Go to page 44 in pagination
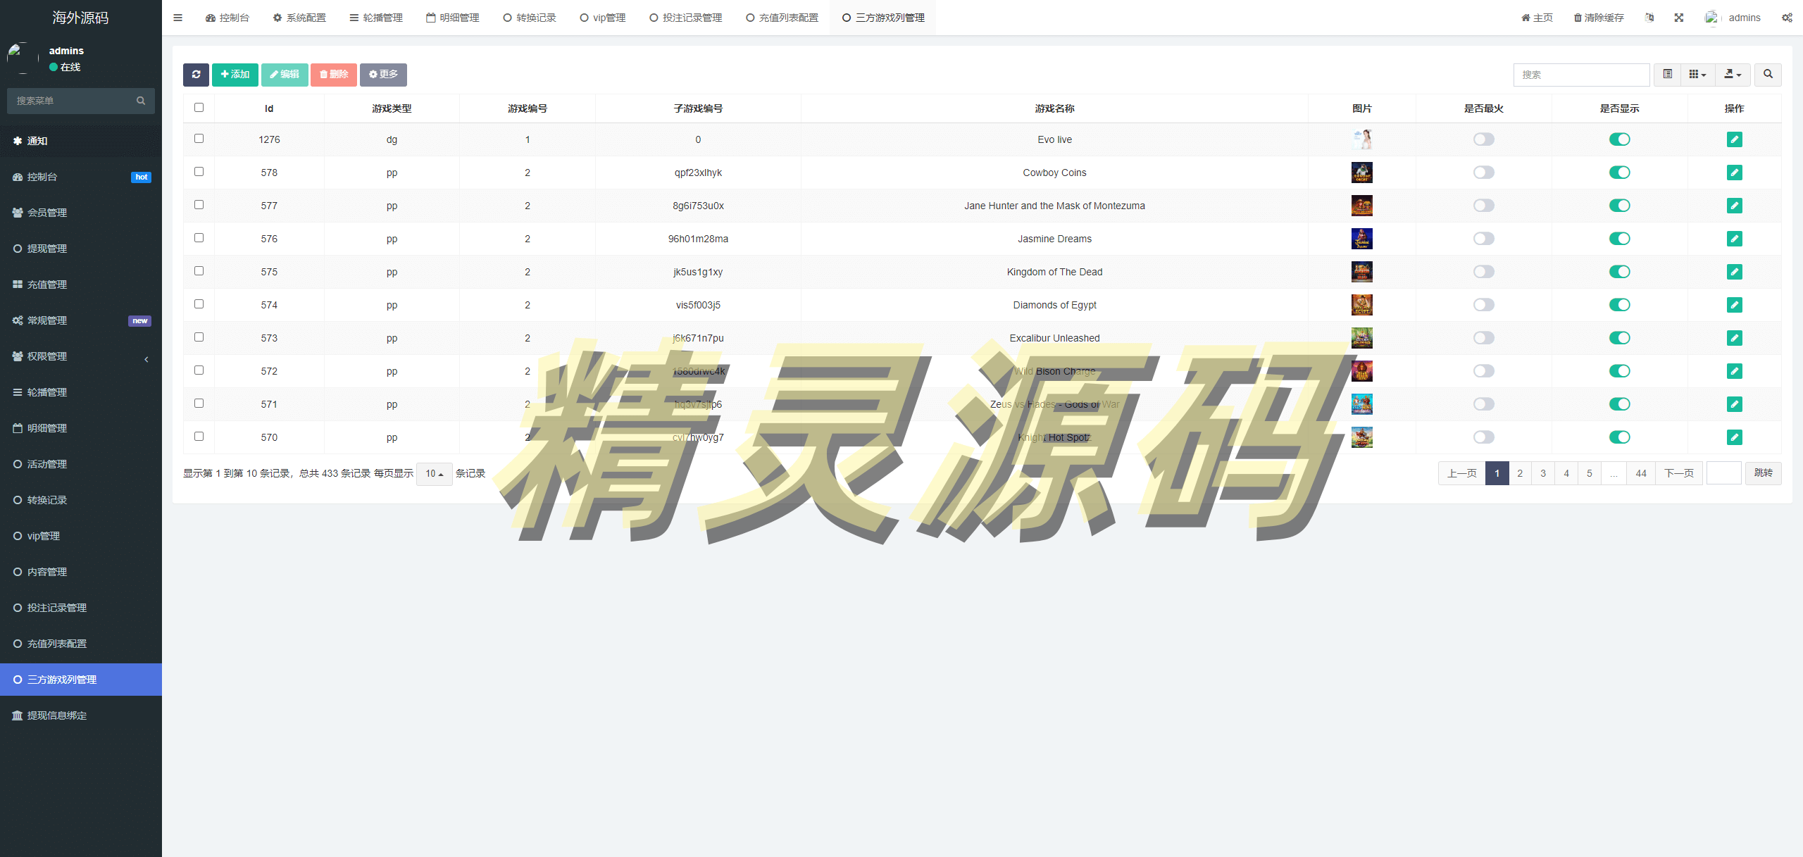Image resolution: width=1803 pixels, height=857 pixels. (x=1641, y=473)
